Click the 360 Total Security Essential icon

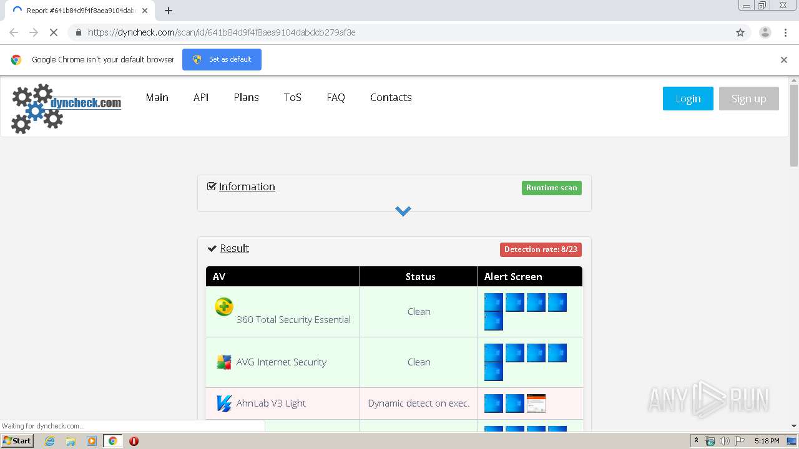(x=224, y=307)
